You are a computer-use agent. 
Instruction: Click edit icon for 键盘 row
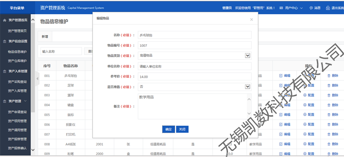tap(281, 105)
